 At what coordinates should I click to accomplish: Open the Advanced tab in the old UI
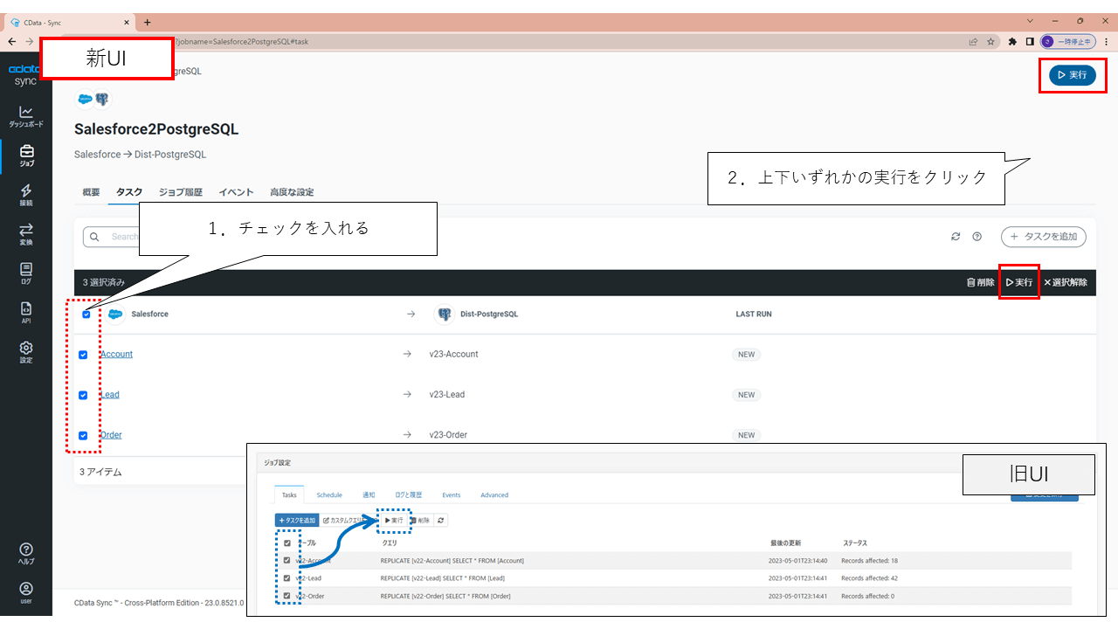click(x=494, y=495)
